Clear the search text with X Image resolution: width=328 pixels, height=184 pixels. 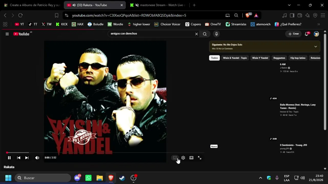click(197, 34)
